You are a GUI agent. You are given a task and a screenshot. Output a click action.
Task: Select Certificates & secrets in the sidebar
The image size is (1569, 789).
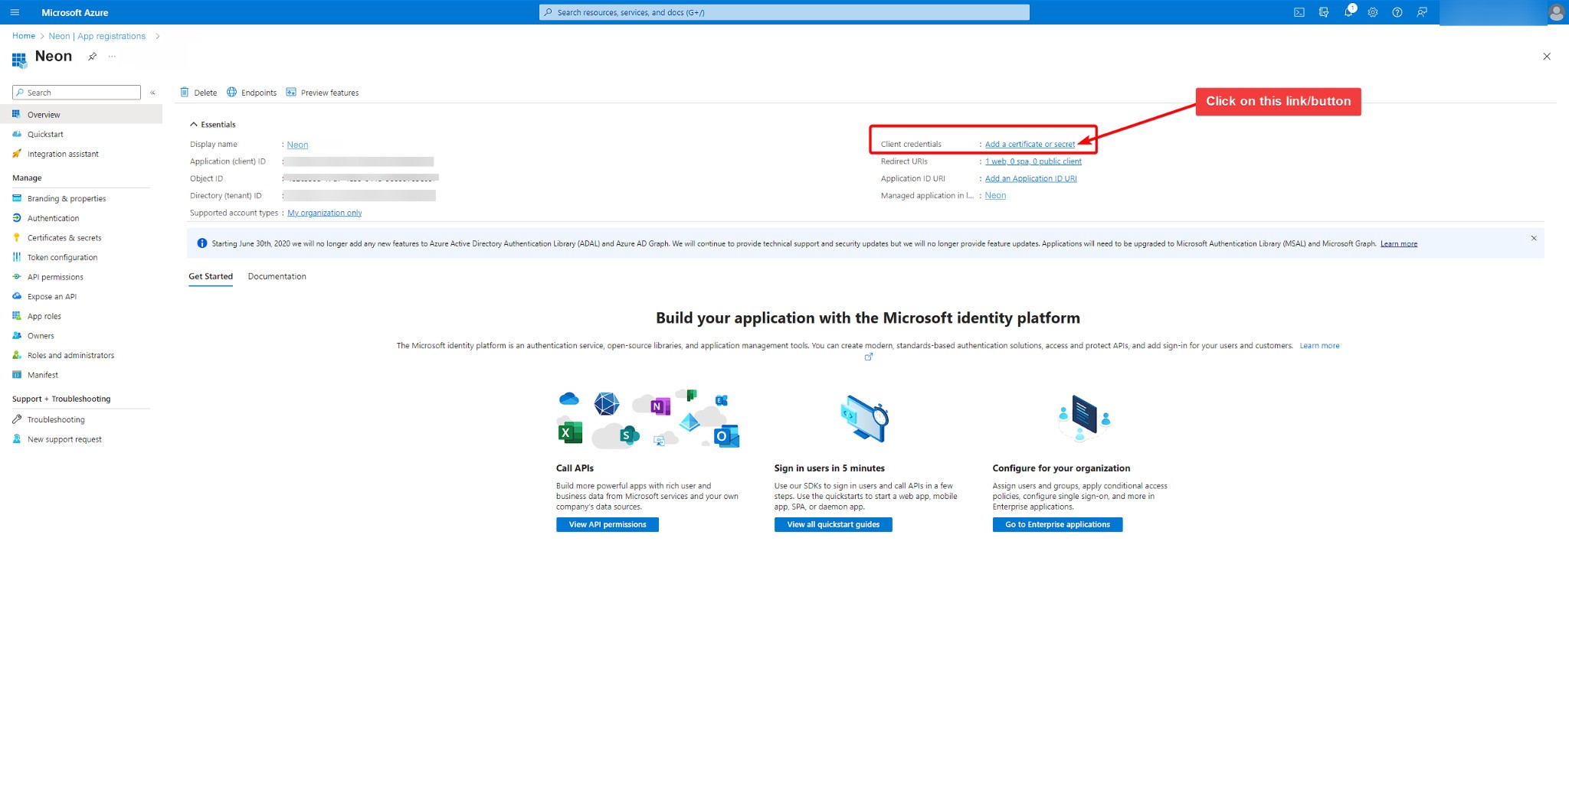pos(64,238)
